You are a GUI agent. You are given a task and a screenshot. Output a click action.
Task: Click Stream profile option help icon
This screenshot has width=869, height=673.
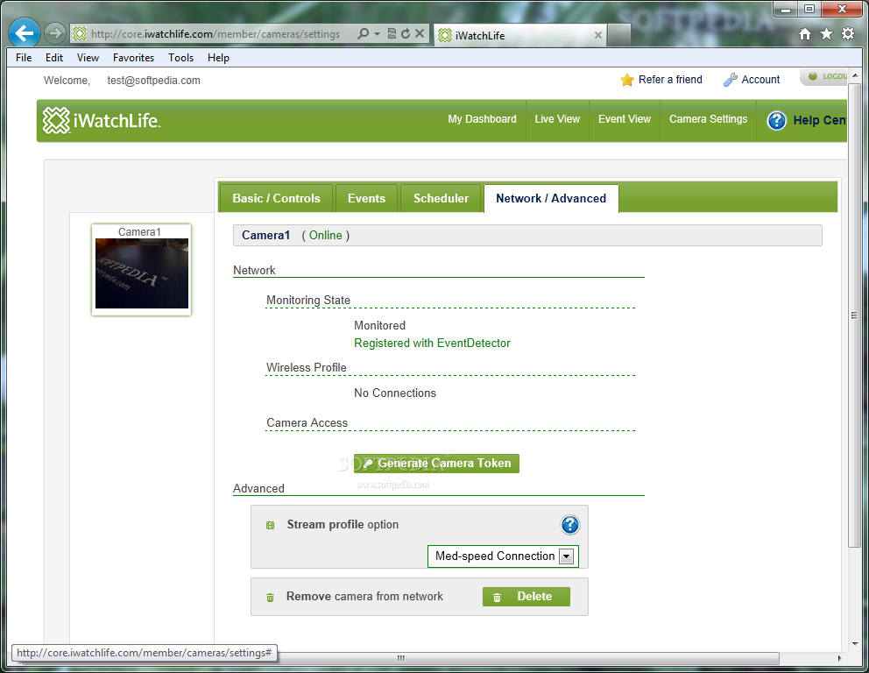click(569, 524)
